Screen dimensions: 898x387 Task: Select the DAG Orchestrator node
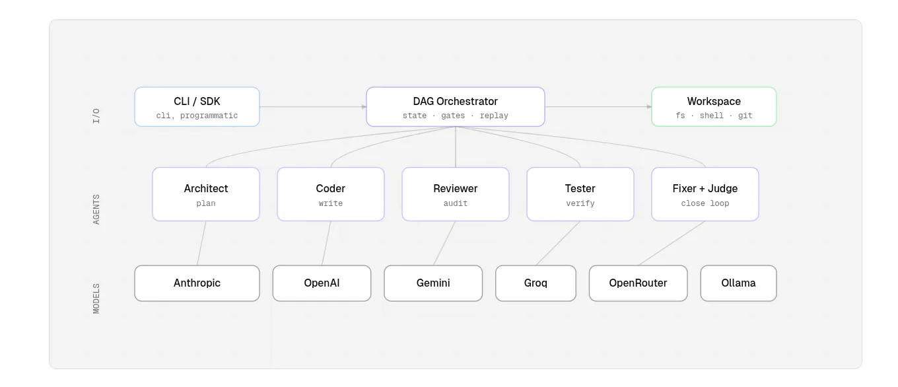(x=456, y=107)
